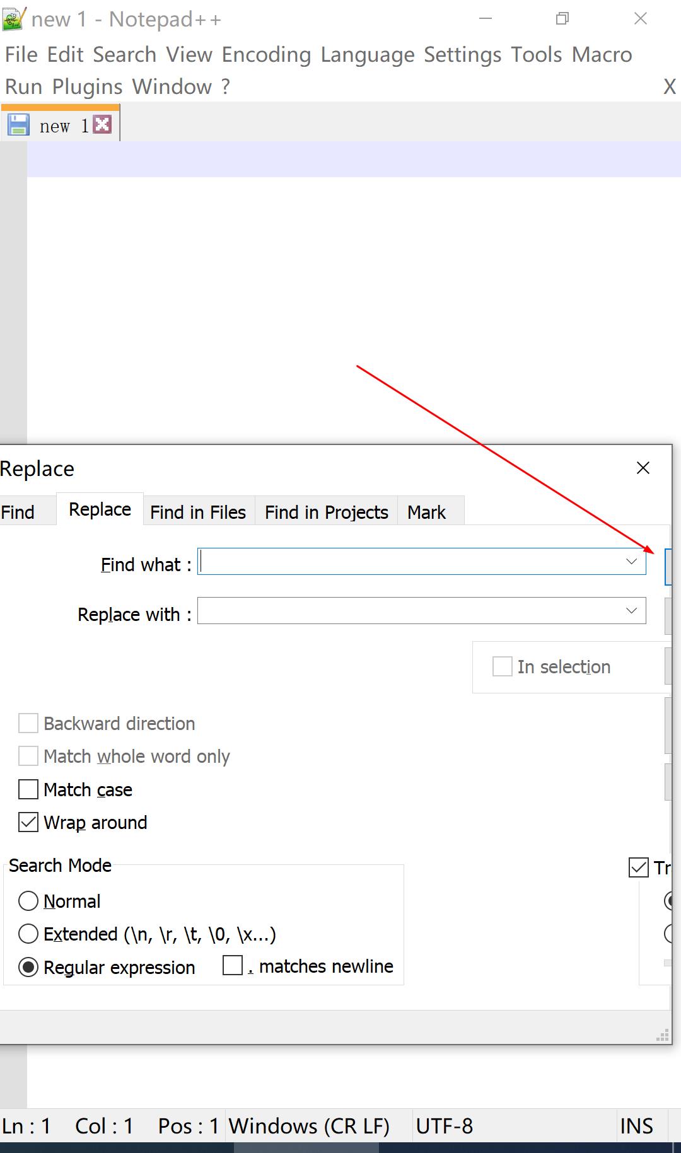Open the Search menu
Viewport: 681px width, 1153px height.
pos(125,54)
